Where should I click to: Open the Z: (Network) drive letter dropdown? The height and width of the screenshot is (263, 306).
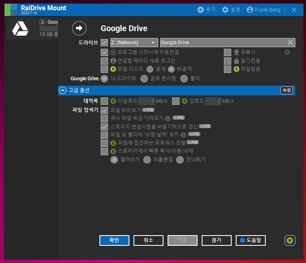pos(134,43)
